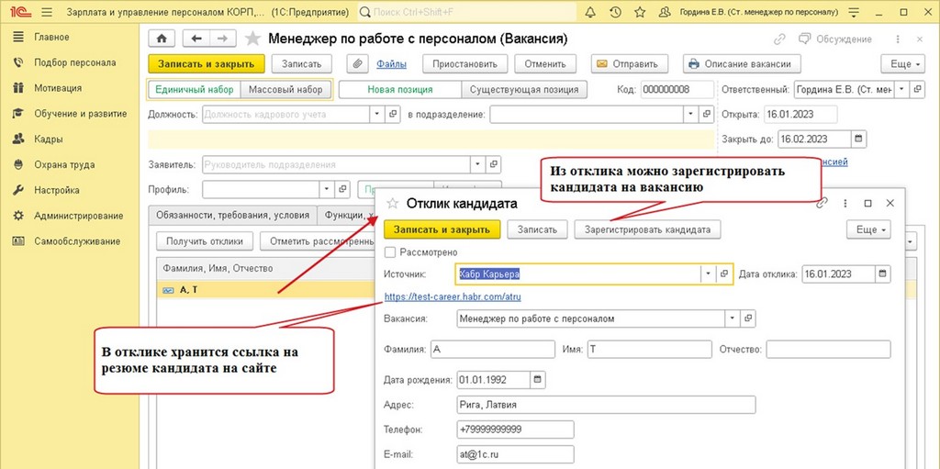Open calendar for Дата отклика field
This screenshot has width=940, height=469.
882,274
